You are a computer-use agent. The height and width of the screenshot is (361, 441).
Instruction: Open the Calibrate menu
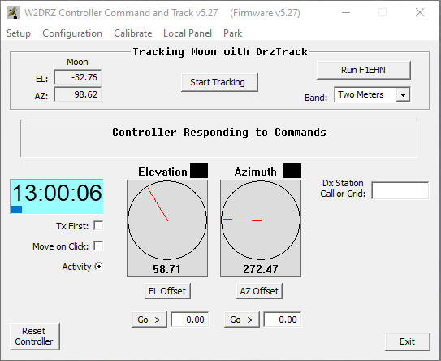point(132,33)
